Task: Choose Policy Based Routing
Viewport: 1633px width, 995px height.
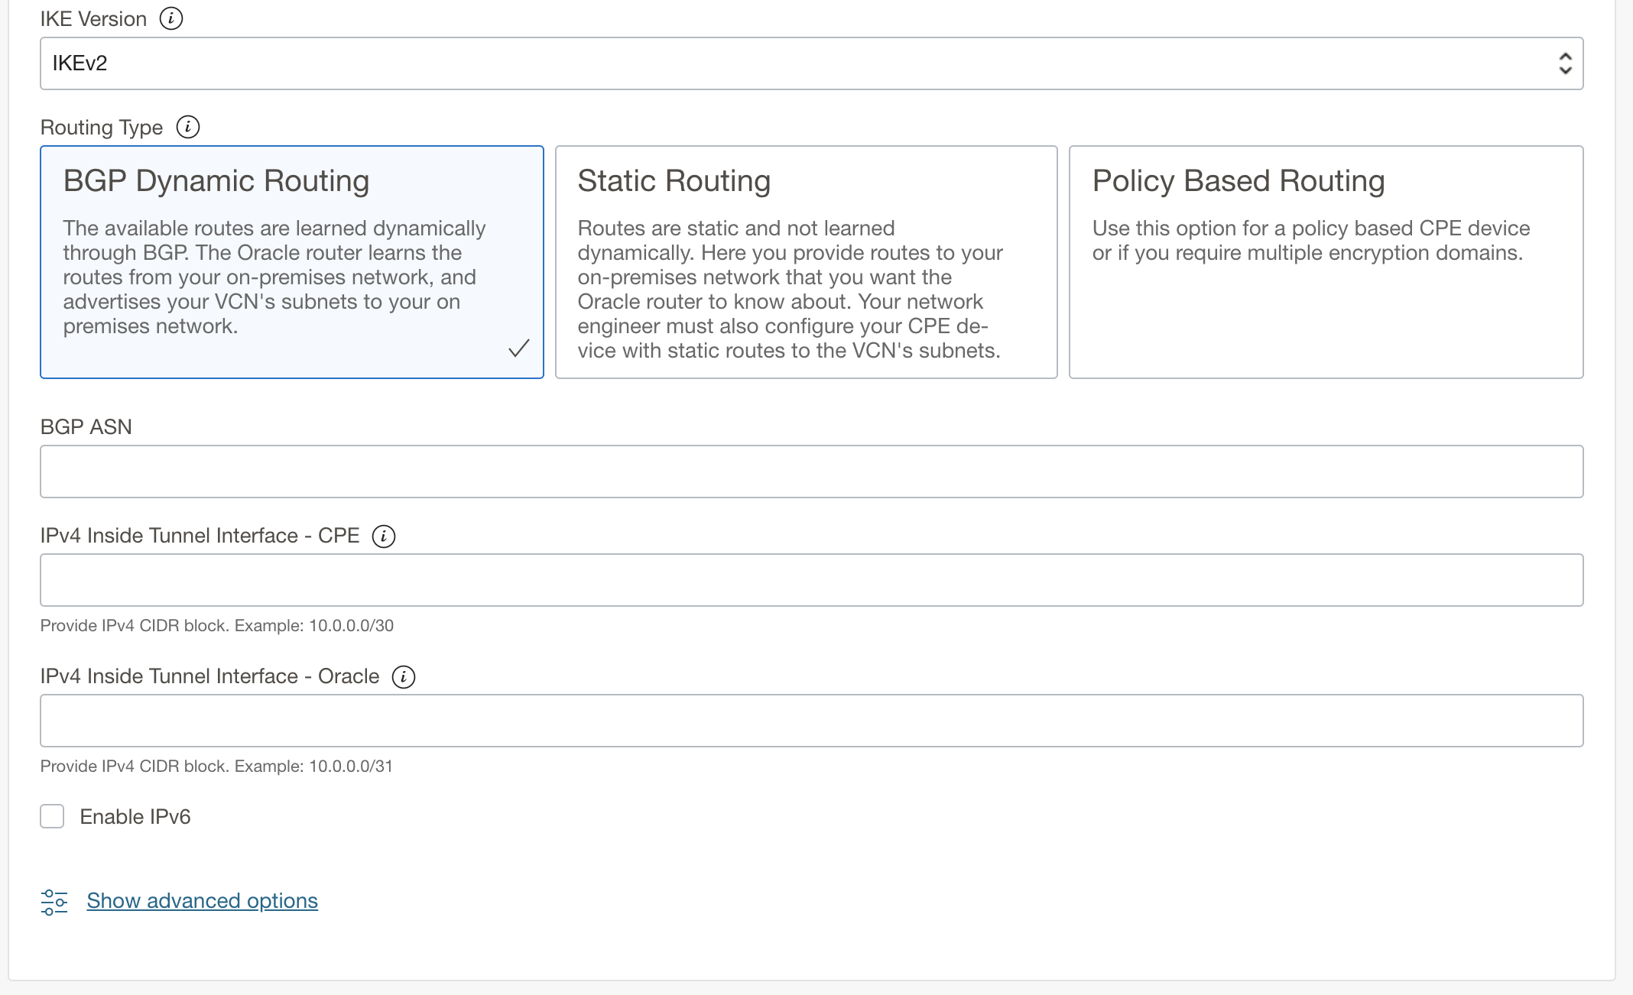Action: pyautogui.click(x=1326, y=260)
